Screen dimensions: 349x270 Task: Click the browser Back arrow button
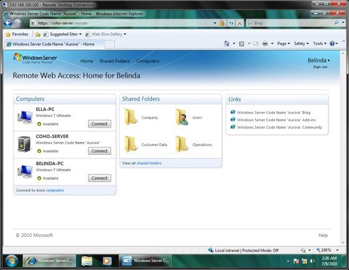click(x=8, y=23)
